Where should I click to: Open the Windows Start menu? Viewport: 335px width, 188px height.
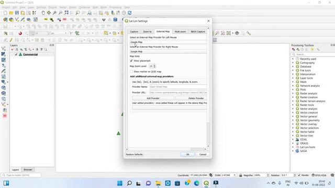(x=120, y=183)
